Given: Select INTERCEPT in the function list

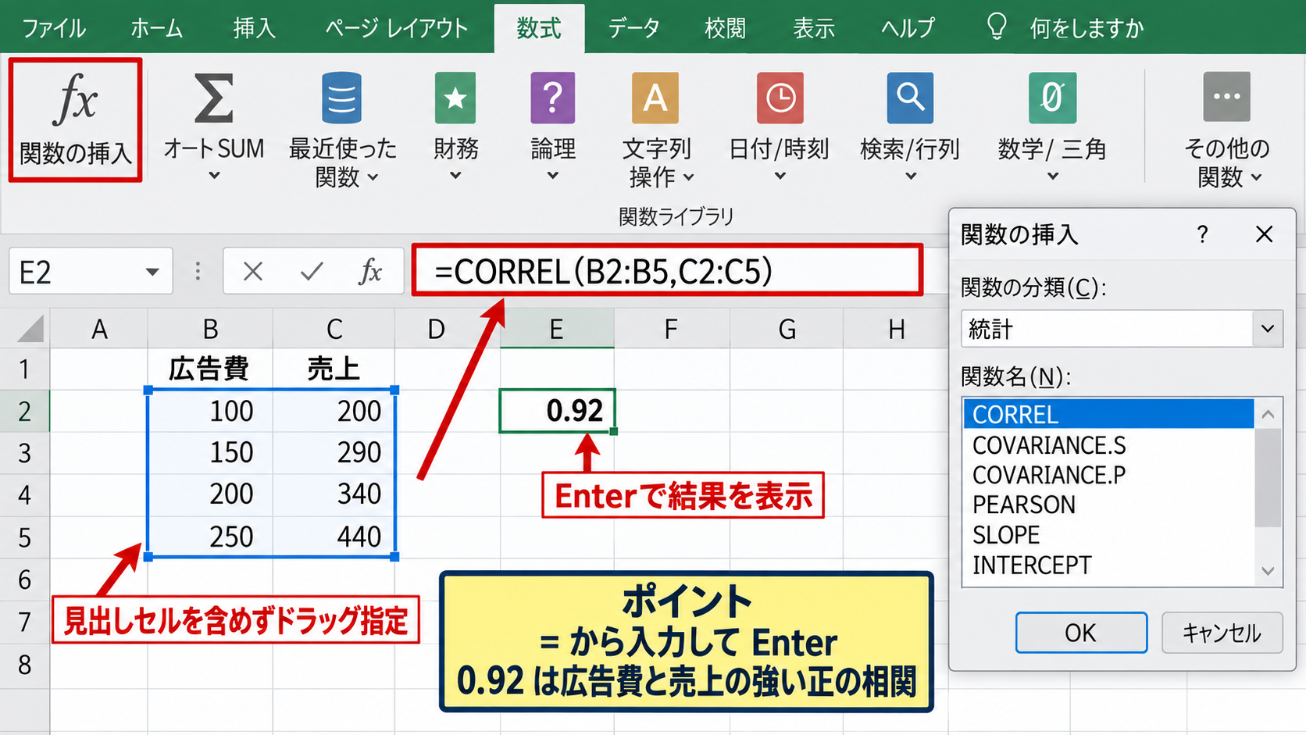Looking at the screenshot, I should [1108, 565].
